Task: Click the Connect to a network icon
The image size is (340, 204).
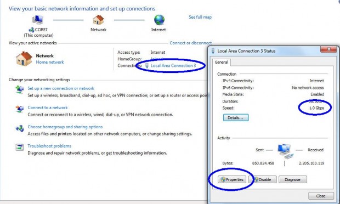Action: pyautogui.click(x=20, y=109)
